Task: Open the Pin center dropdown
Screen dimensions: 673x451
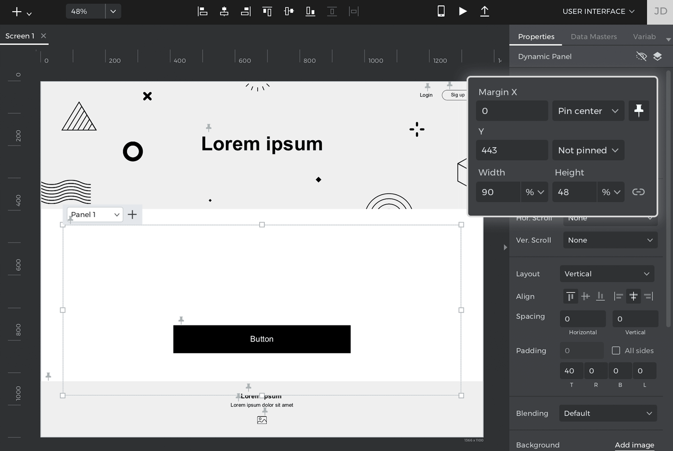Action: 588,111
